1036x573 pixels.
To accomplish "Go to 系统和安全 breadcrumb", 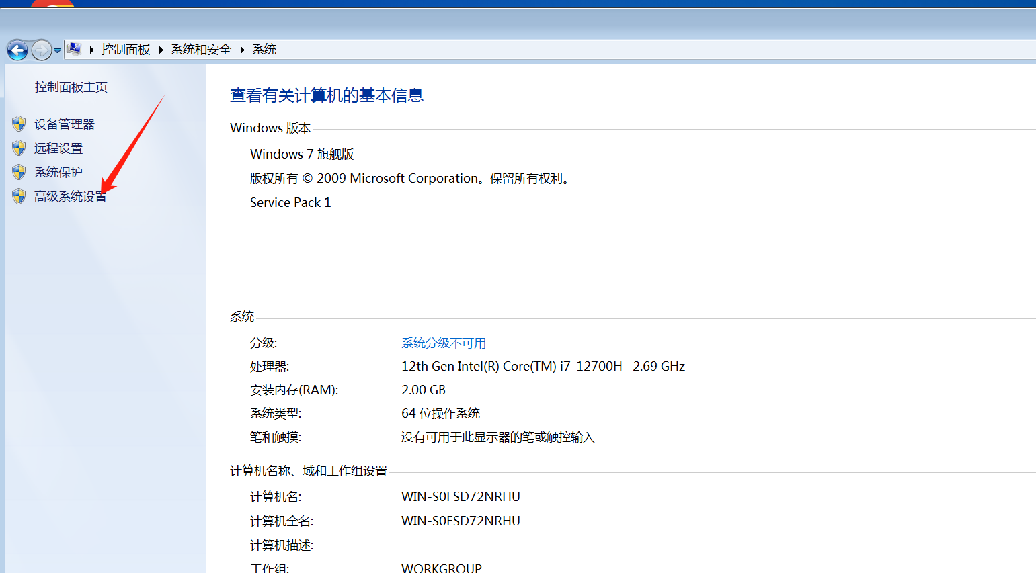I will 201,50.
